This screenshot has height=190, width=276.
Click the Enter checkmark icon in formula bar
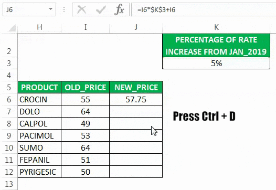(101, 9)
